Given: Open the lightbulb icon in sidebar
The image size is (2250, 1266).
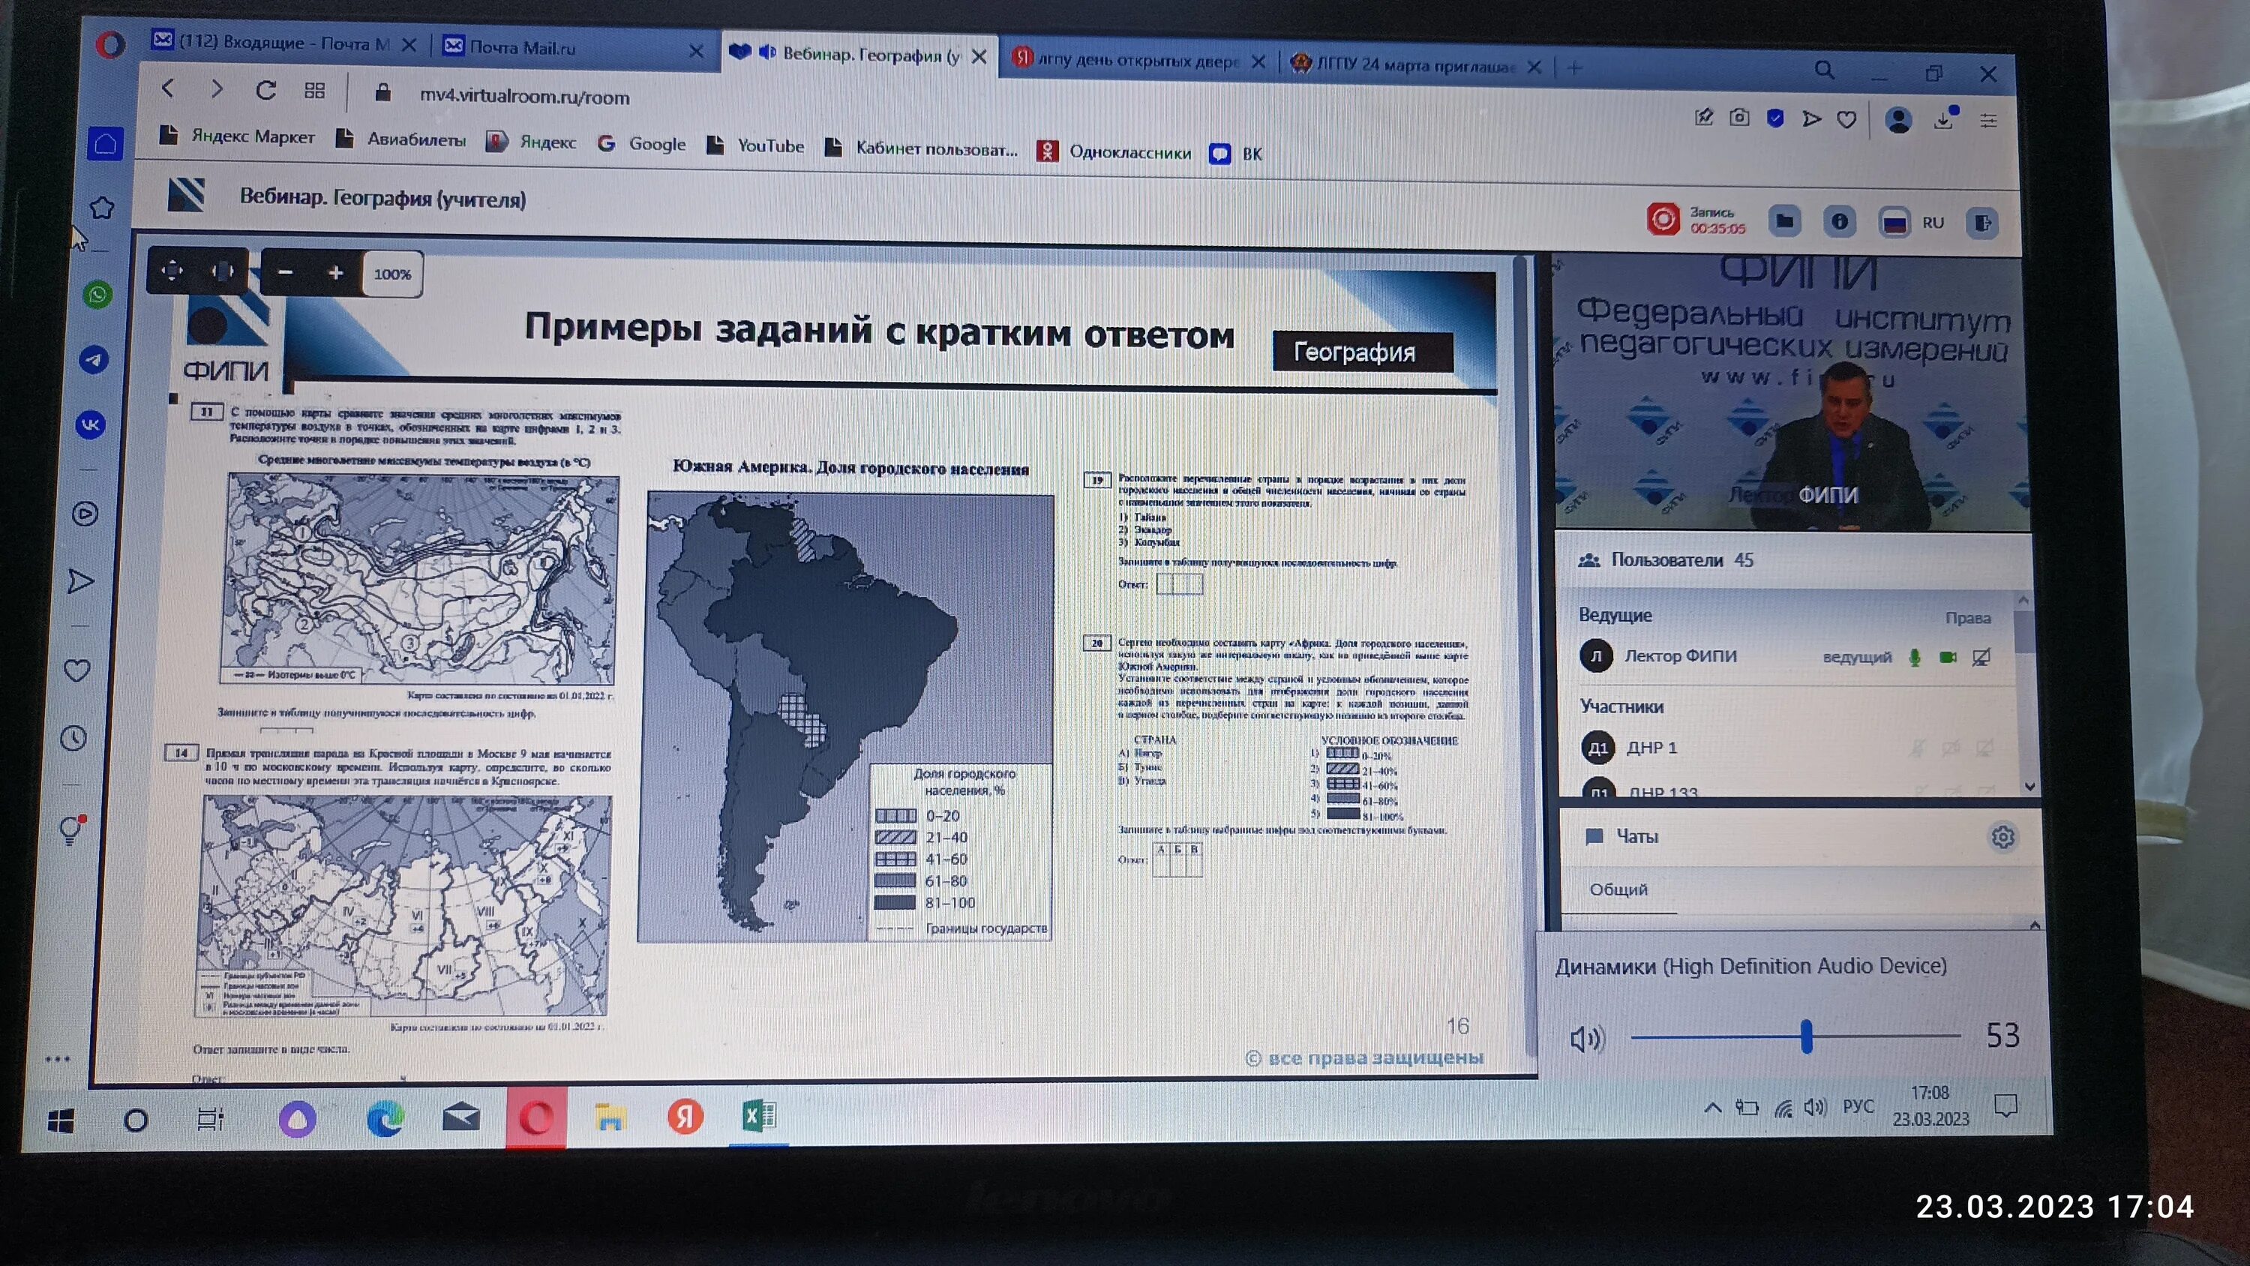Looking at the screenshot, I should [x=71, y=829].
